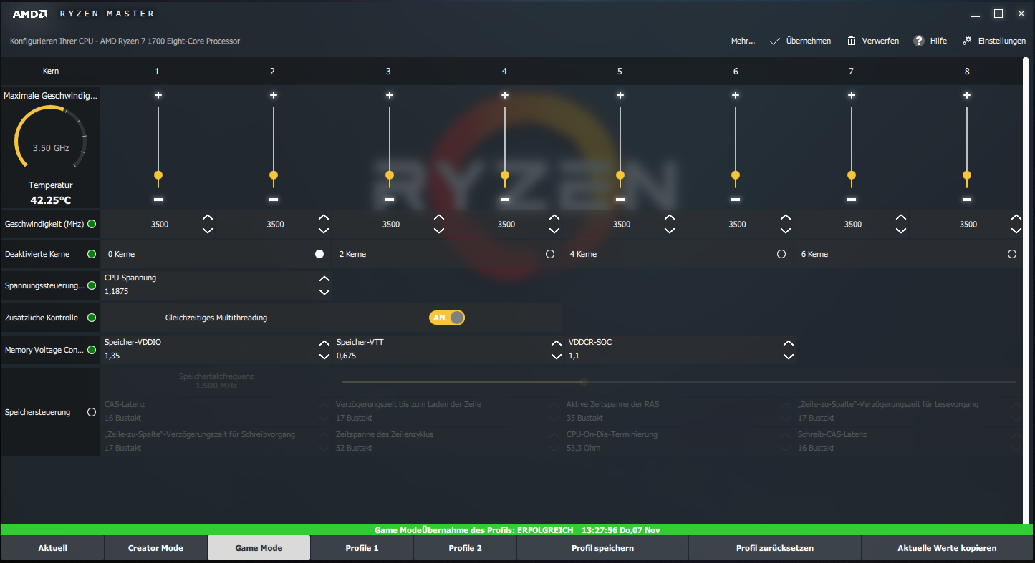
Task: Click Profil speichern button
Action: [x=602, y=548]
